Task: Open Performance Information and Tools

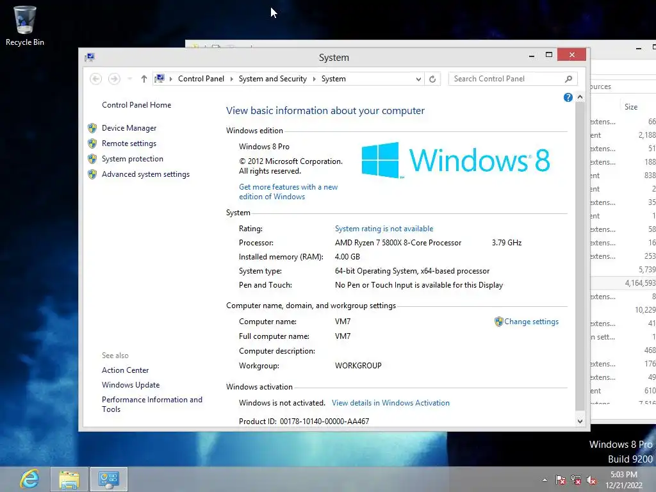Action: [x=152, y=405]
